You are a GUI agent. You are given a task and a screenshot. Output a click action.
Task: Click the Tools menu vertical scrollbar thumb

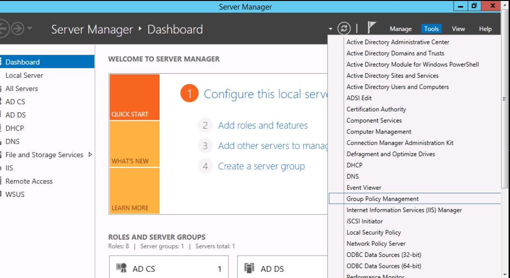pos(504,99)
